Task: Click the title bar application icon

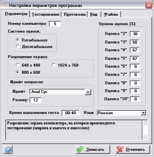Action: 4,5
